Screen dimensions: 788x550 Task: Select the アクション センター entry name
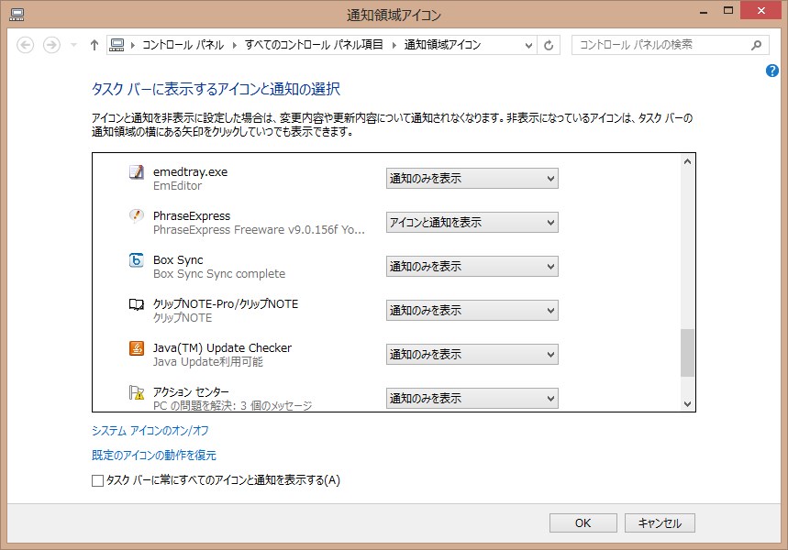click(x=191, y=392)
